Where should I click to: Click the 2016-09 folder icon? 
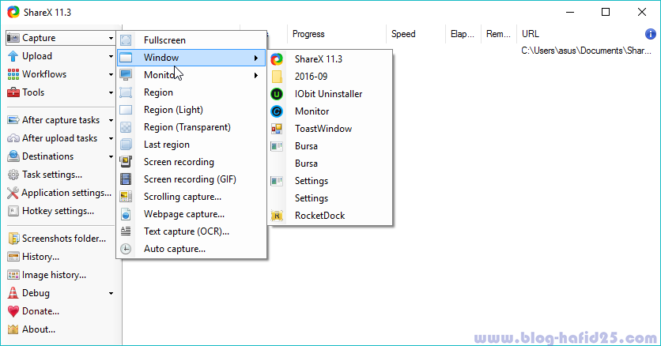277,77
